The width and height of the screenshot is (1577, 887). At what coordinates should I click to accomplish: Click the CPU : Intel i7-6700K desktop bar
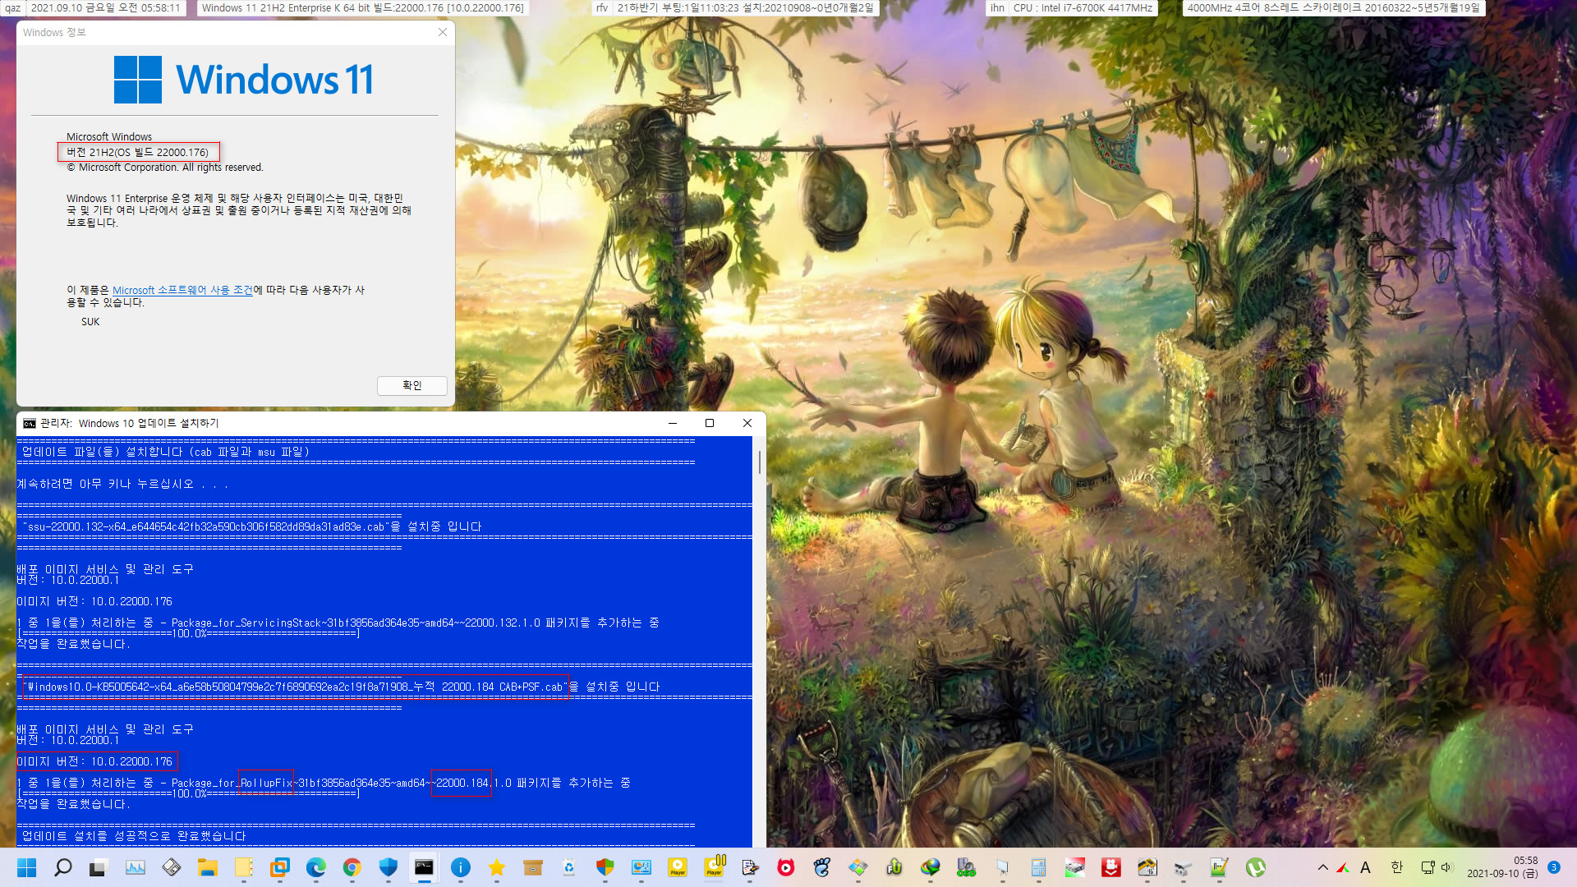click(1083, 8)
